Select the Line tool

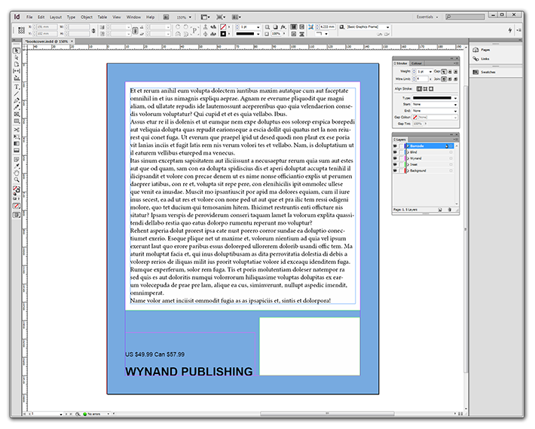17,93
